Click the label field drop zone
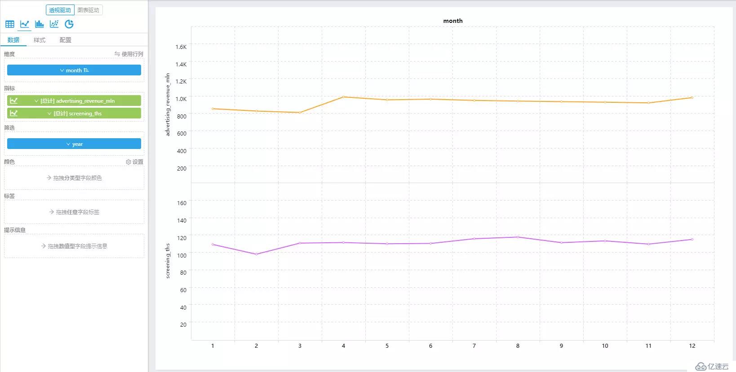Screen dimensions: 736x372 (x=74, y=212)
